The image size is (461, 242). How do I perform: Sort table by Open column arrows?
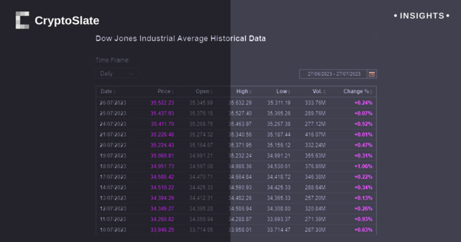tap(211, 92)
